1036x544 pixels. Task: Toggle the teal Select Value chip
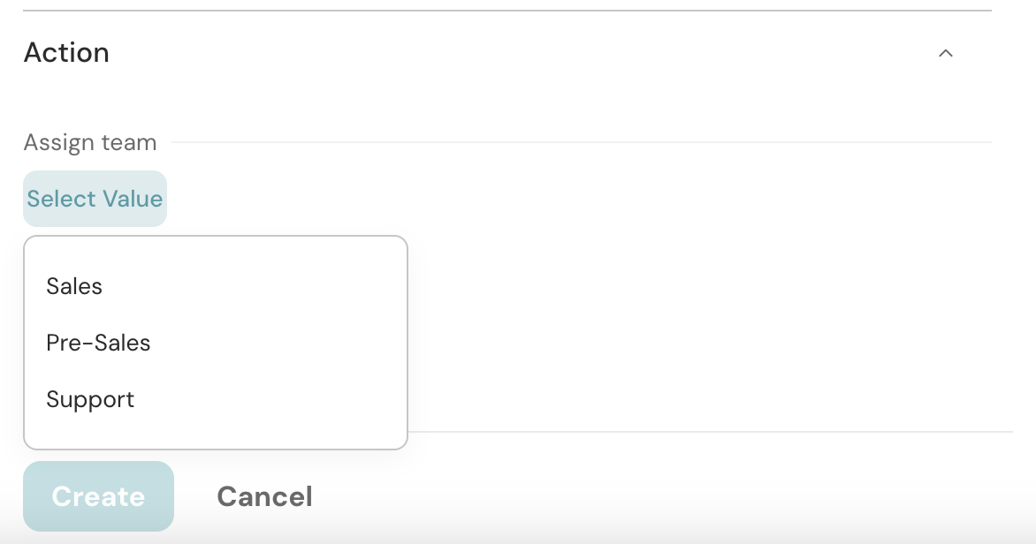pos(95,199)
